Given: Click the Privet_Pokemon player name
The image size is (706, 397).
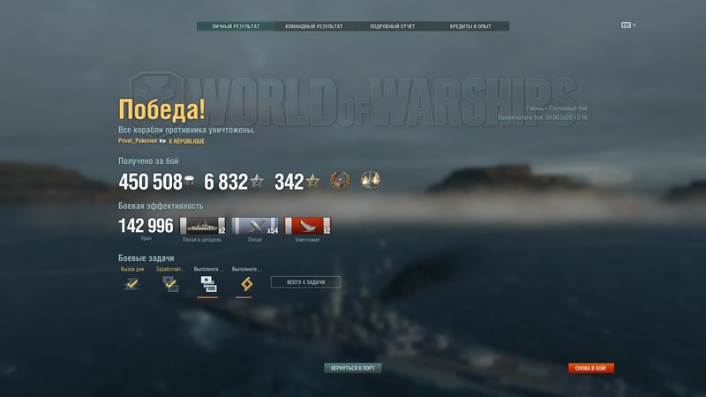Looking at the screenshot, I should click(x=138, y=141).
